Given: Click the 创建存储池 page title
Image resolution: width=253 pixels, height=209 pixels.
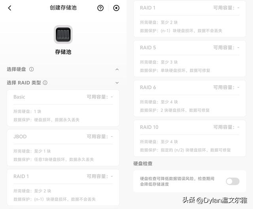Looking at the screenshot, I should pyautogui.click(x=63, y=7).
